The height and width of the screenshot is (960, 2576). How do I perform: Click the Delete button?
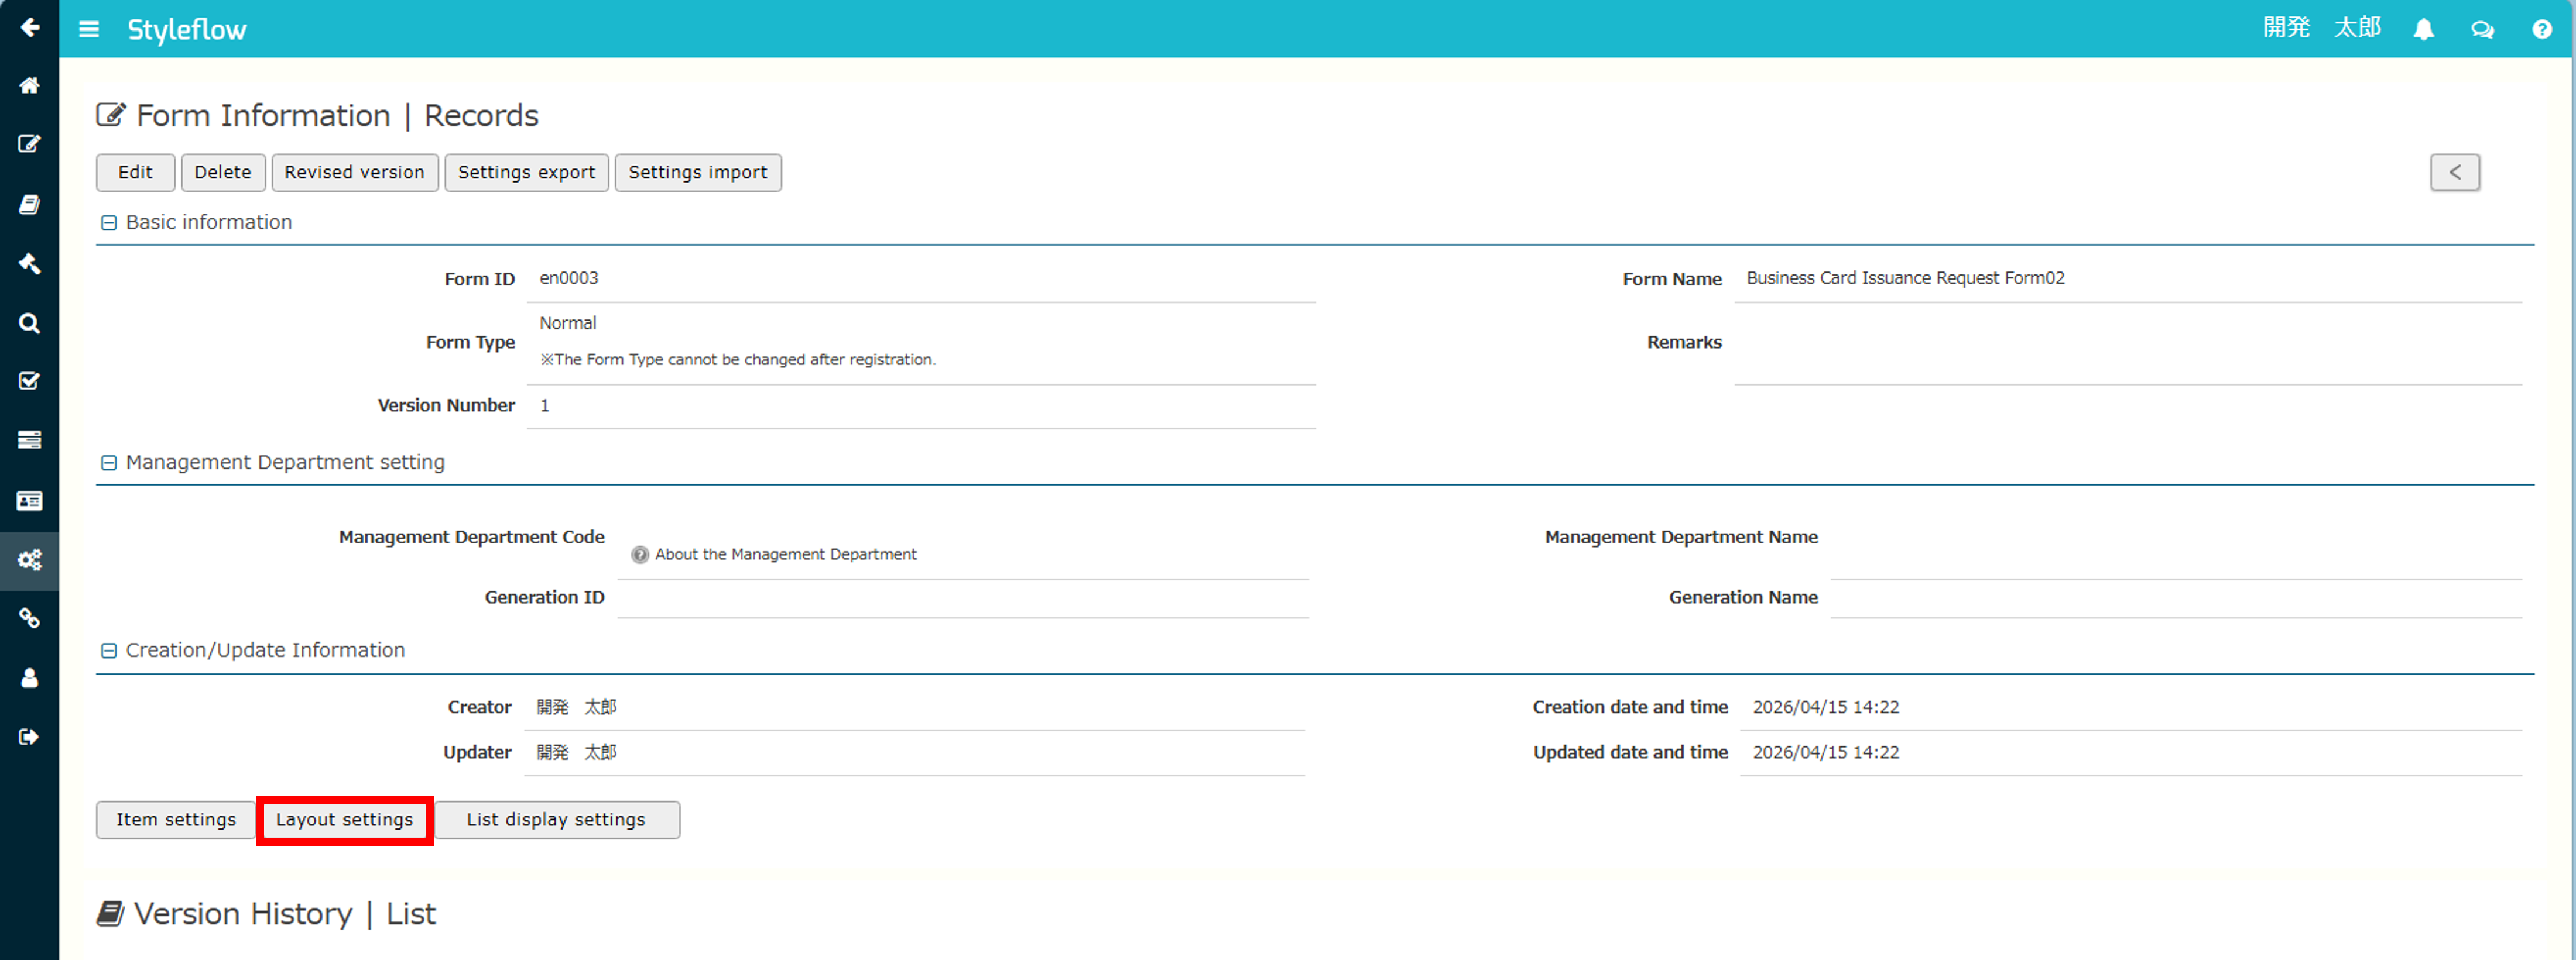tap(223, 173)
